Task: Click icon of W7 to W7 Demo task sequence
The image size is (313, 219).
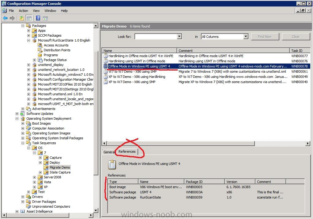Action: [x=105, y=71]
